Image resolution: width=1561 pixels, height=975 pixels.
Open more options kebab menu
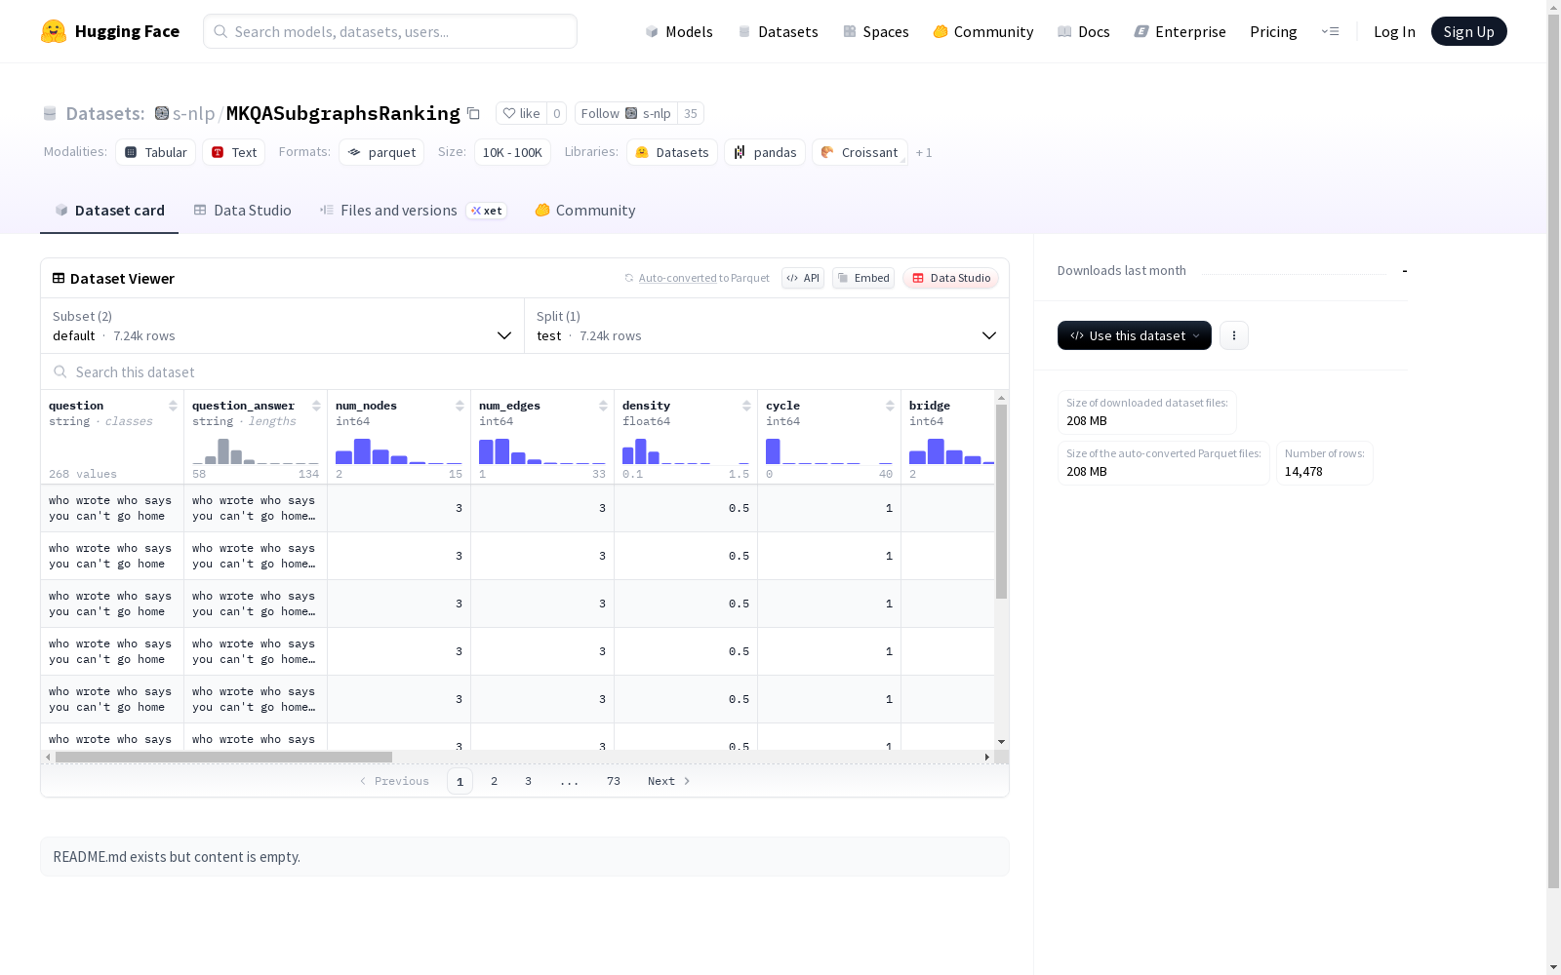point(1234,335)
